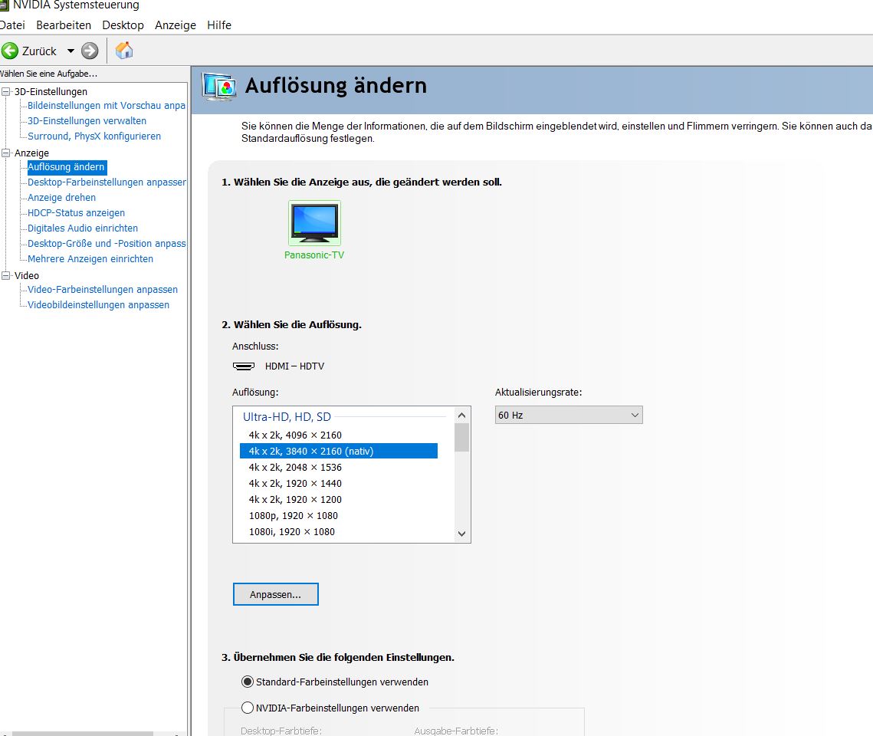Click the Zurück label in the toolbar
This screenshot has height=736, width=873.
pyautogui.click(x=40, y=51)
